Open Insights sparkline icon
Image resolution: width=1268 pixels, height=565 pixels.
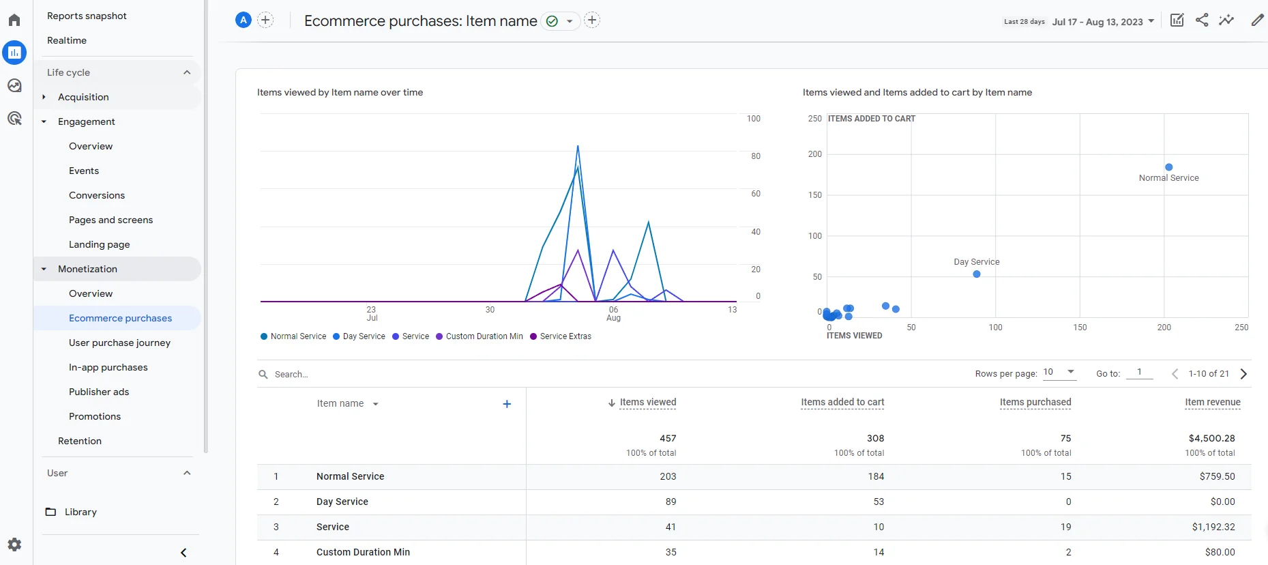click(x=1226, y=20)
